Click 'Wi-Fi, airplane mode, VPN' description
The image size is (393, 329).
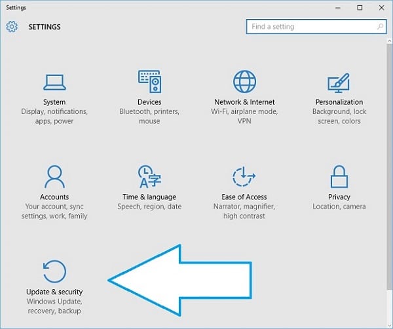pyautogui.click(x=244, y=117)
